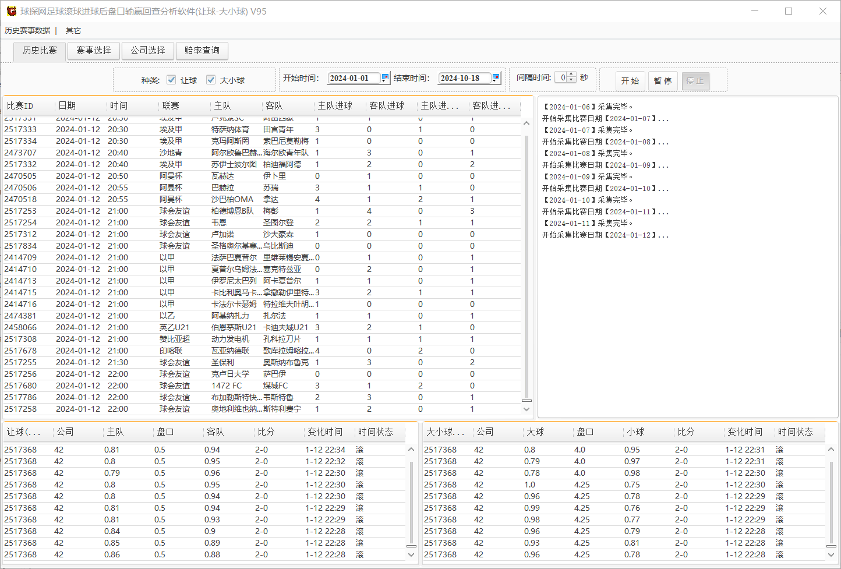Click start date field 2024-01-01
This screenshot has height=569, width=841.
[354, 78]
